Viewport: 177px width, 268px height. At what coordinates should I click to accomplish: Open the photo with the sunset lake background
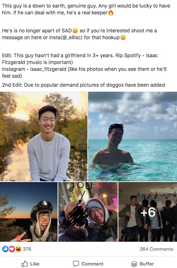(44, 136)
